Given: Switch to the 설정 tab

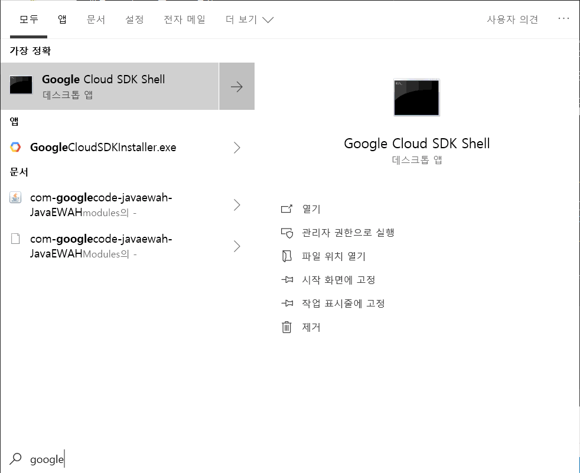Looking at the screenshot, I should point(134,19).
